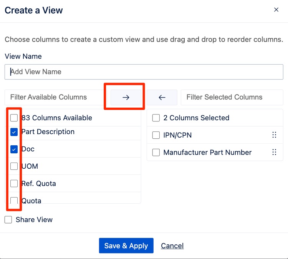Click the Manufacturer Part Number drag handle

pyautogui.click(x=274, y=152)
